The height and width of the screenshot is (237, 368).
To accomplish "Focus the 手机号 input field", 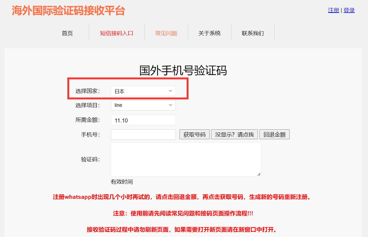I will coord(143,135).
